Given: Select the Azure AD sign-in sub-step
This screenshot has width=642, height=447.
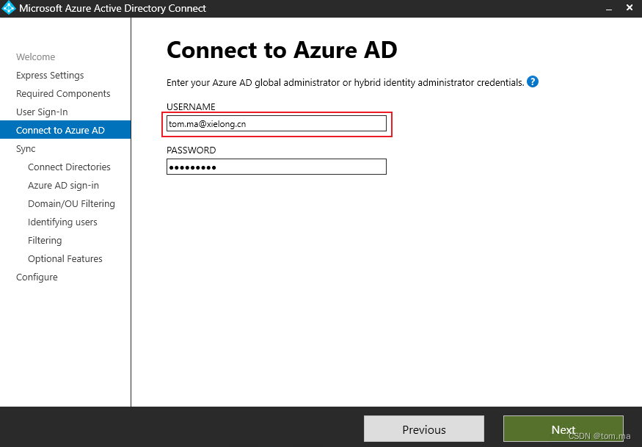Looking at the screenshot, I should [x=63, y=186].
